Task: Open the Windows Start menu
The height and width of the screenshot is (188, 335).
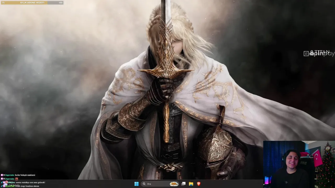Action: click(x=136, y=184)
